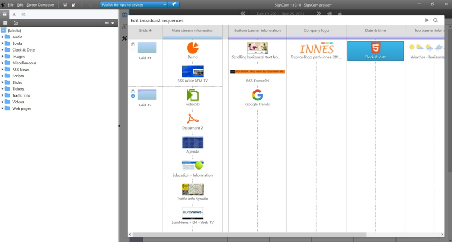452x242 pixels.
Task: Add a new grid with the plus icon
Action: 150,30
